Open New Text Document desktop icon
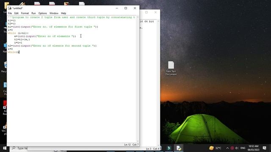The height and width of the screenshot is (152, 271). pos(171,68)
